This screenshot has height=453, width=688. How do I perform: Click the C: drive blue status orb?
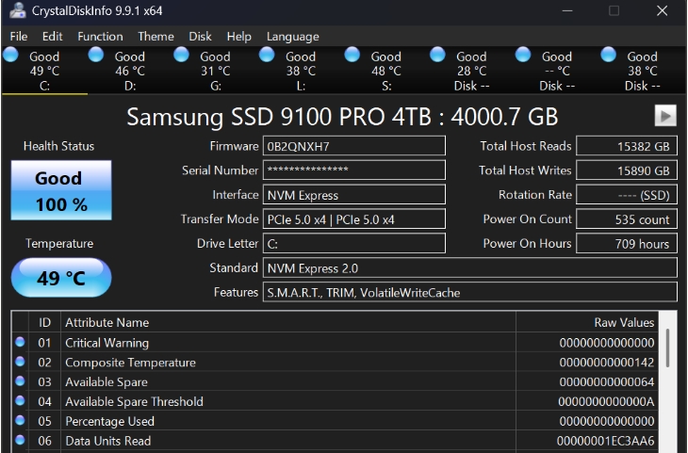pos(10,55)
